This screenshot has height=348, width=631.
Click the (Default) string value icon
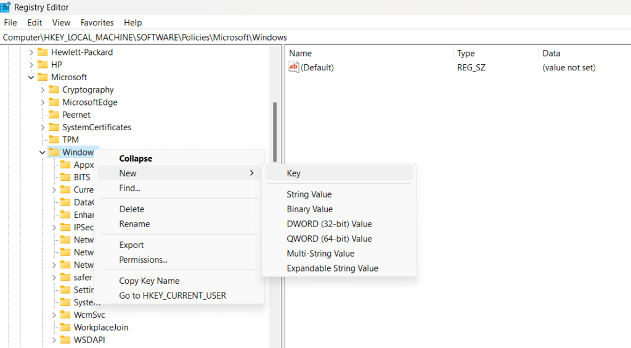coord(294,68)
